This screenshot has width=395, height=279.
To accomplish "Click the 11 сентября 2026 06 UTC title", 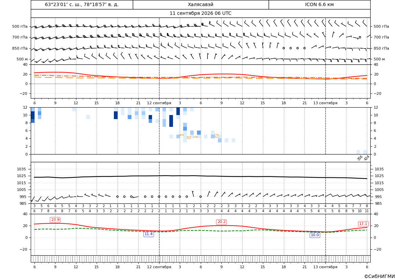I will point(200,13).
